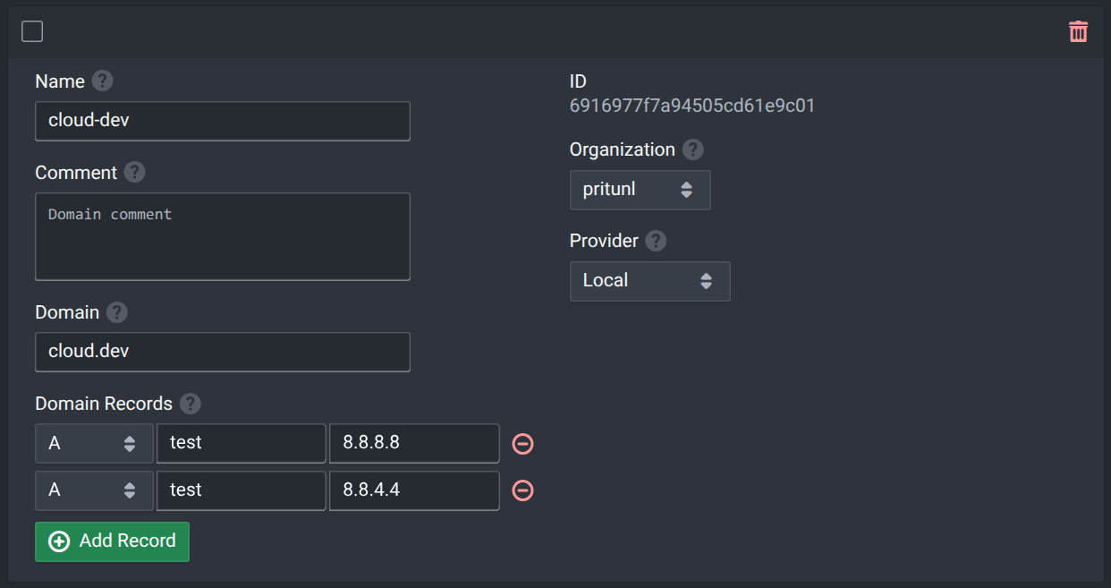Click help icon beside Provider label
This screenshot has height=588, width=1111.
[656, 241]
